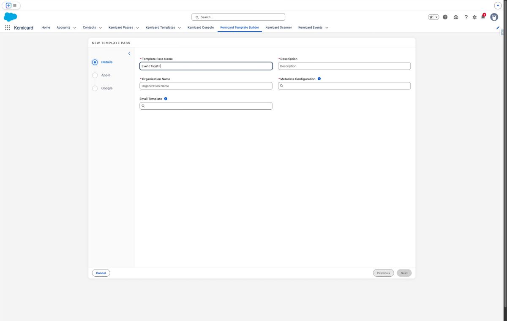Open Trailhead guidance center icon
The height and width of the screenshot is (321, 507).
[x=456, y=17]
